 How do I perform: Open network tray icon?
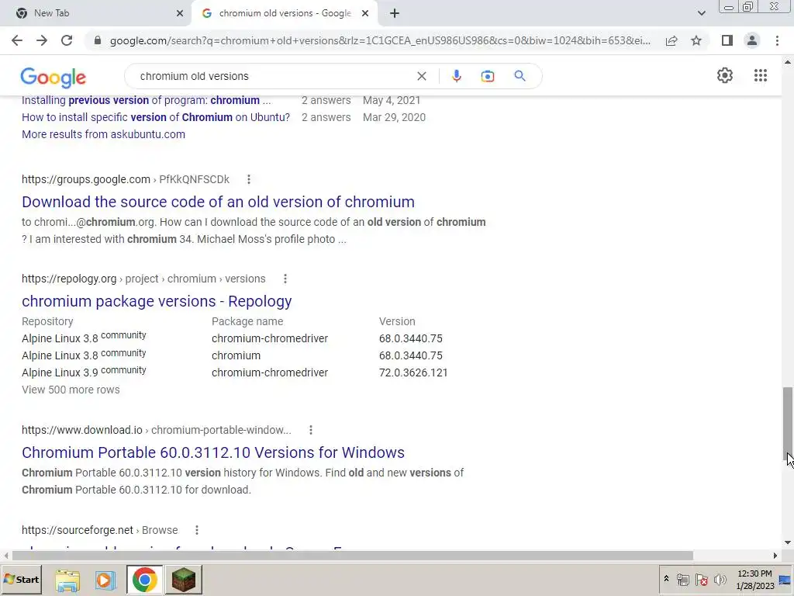point(682,579)
